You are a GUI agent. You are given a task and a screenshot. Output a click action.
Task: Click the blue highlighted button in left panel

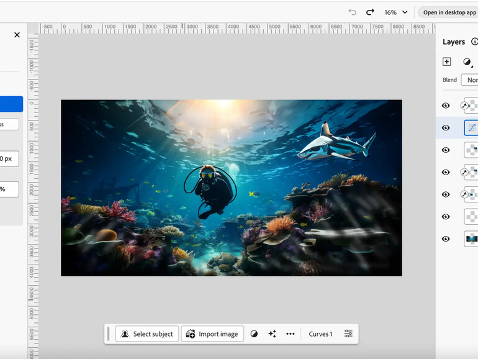point(11,104)
